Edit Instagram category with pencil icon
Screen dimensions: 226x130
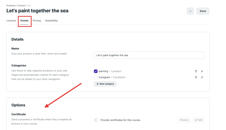[x=202, y=77]
